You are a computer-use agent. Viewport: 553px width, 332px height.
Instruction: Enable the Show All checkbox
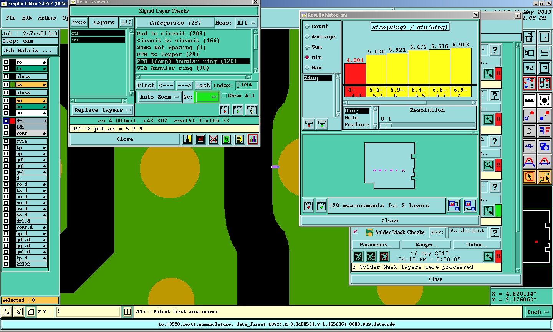click(x=224, y=96)
